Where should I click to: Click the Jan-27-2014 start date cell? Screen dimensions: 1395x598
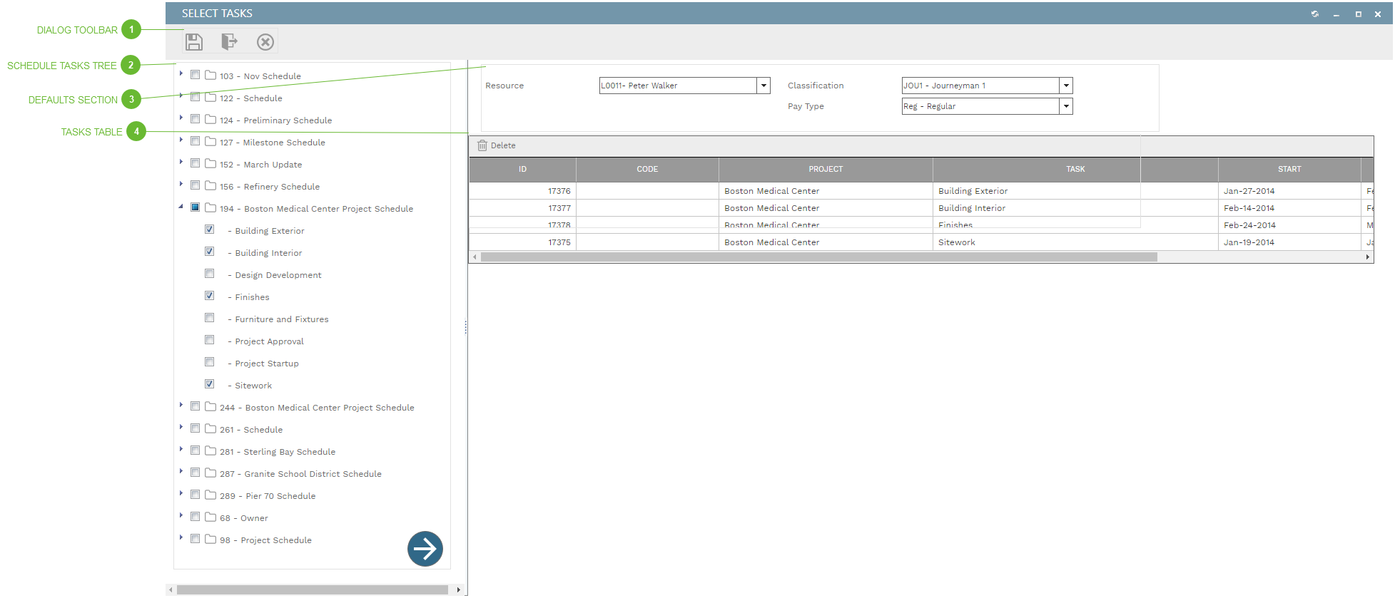[x=1289, y=191]
